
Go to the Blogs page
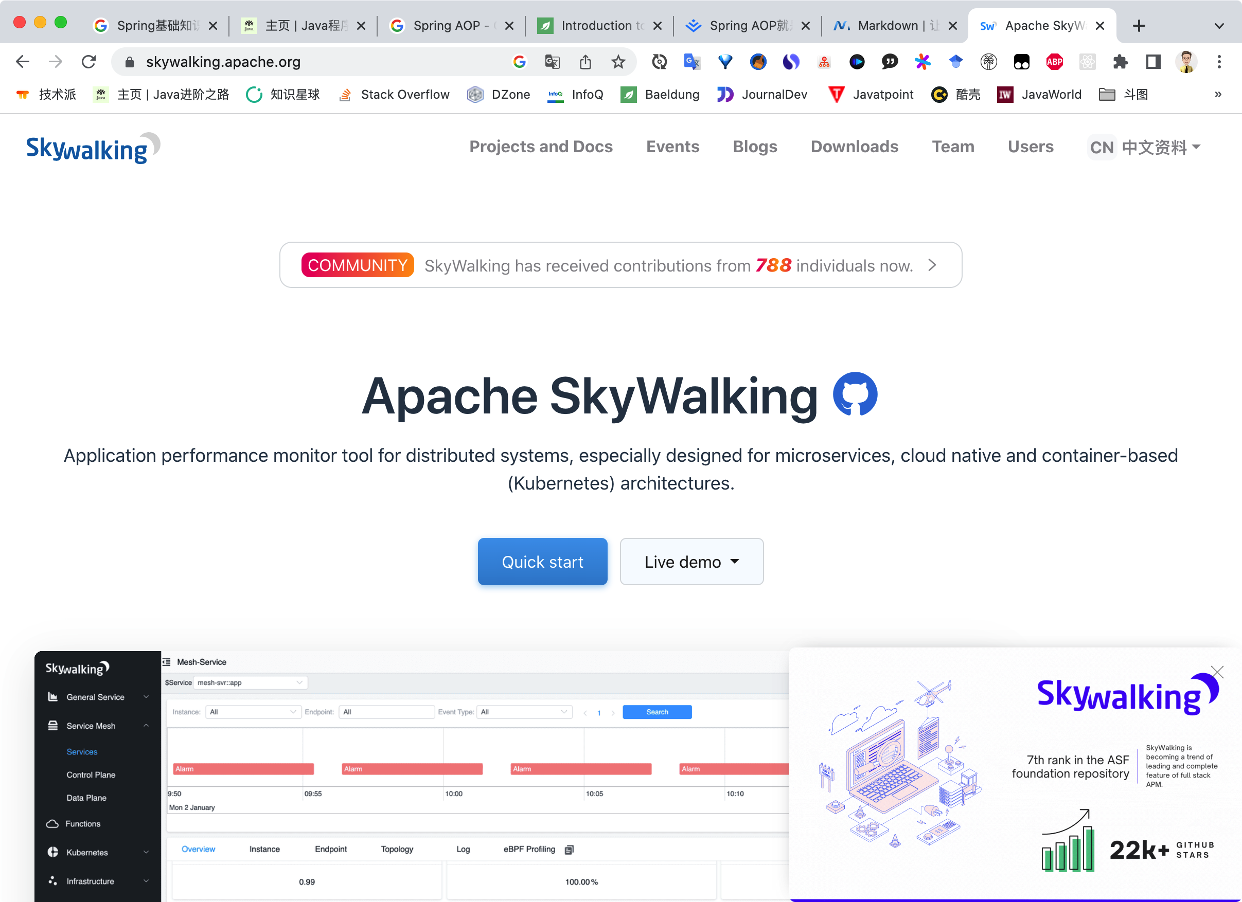point(755,147)
